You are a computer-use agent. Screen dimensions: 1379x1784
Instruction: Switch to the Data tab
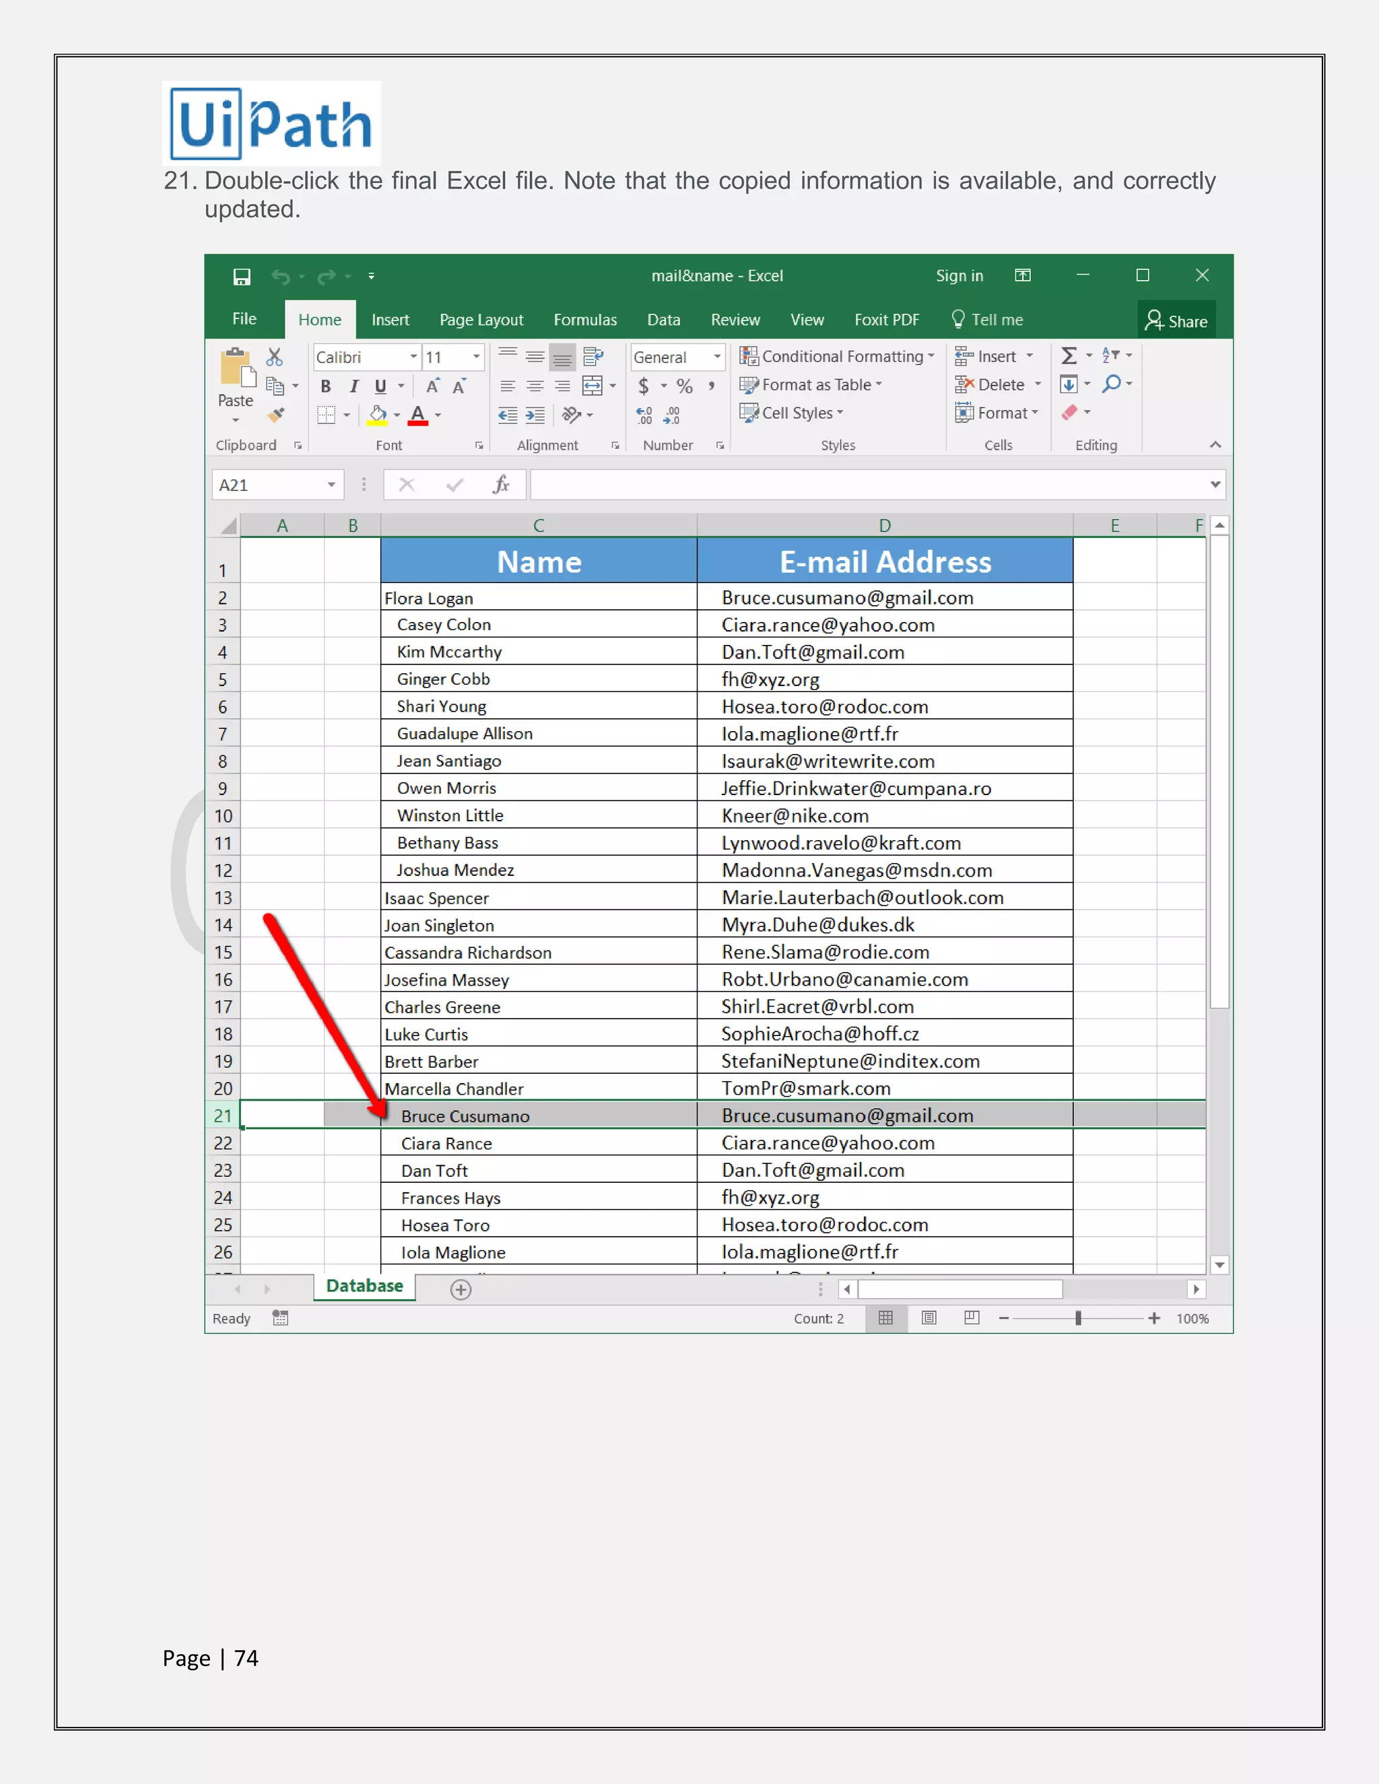663,320
